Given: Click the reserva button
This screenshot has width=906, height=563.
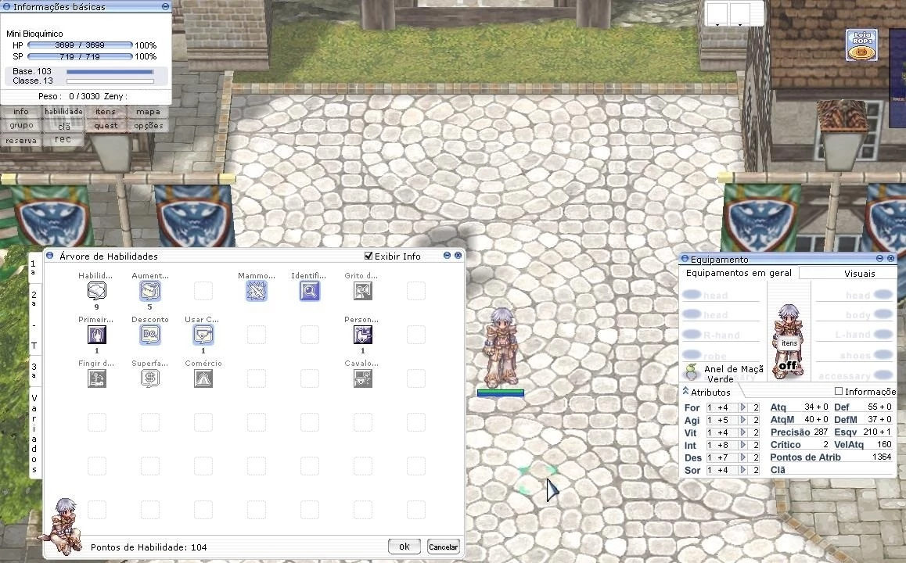Looking at the screenshot, I should point(21,140).
